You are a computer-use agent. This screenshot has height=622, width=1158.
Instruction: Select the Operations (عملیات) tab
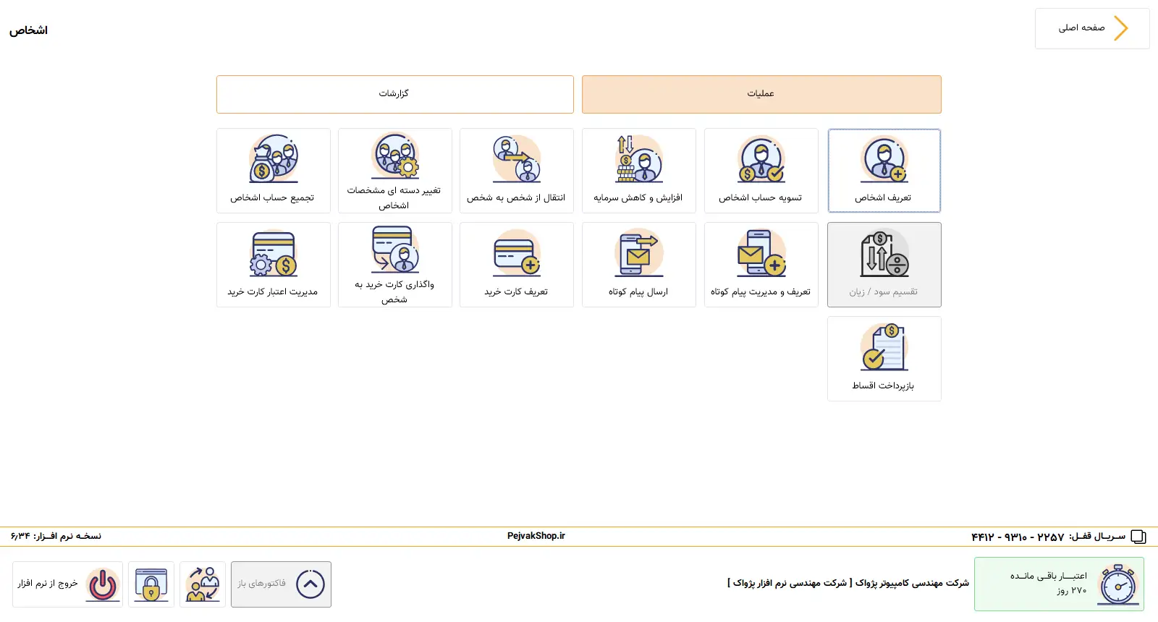coord(761,94)
